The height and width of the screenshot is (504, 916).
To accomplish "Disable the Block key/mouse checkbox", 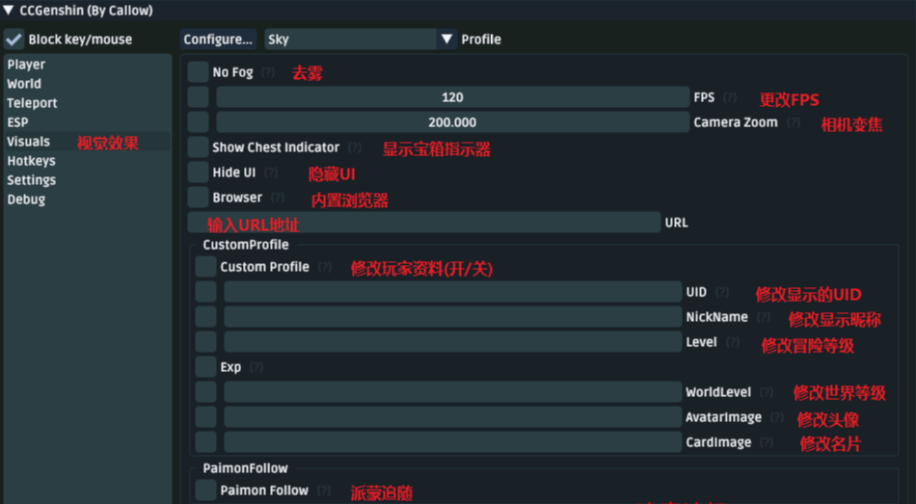I will [x=14, y=40].
